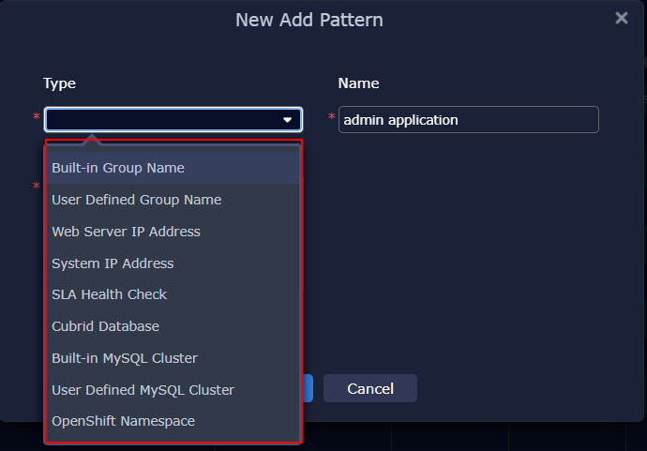The height and width of the screenshot is (451, 647).
Task: Pick System IP Address from list
Action: point(113,263)
